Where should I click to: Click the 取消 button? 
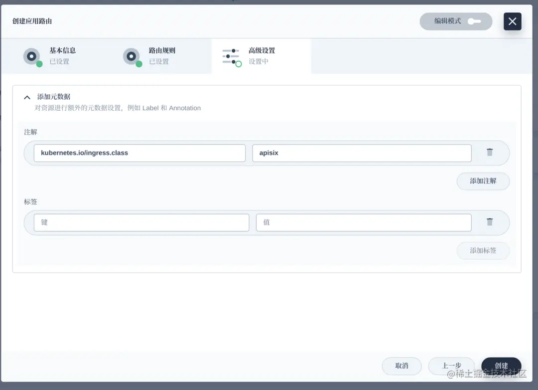402,366
